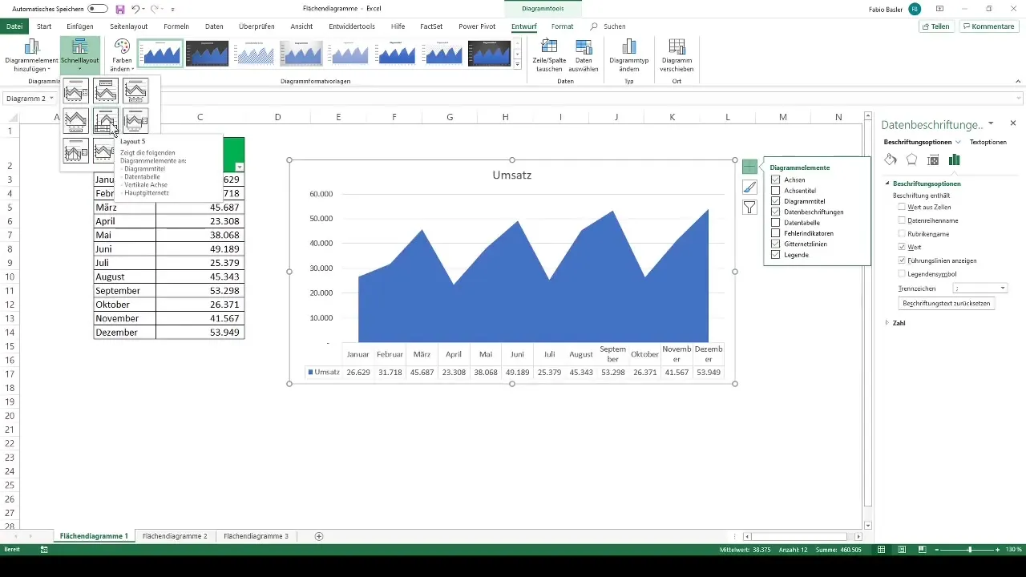This screenshot has width=1026, height=577.
Task: Open the Formeln ribbon tab
Action: click(x=176, y=26)
